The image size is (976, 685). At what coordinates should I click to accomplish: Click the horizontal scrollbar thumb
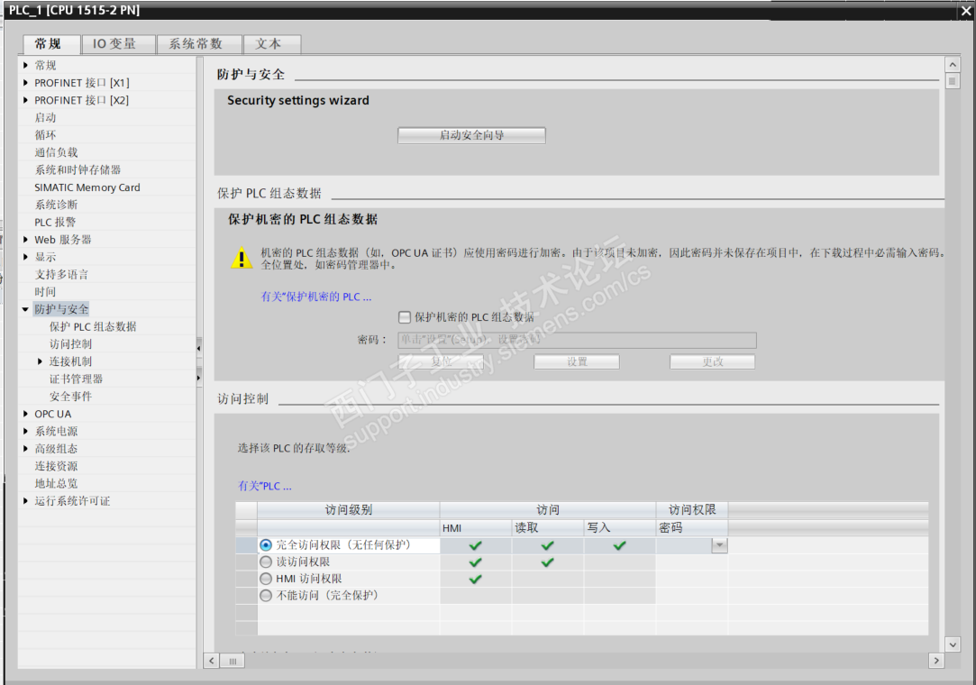(x=233, y=661)
